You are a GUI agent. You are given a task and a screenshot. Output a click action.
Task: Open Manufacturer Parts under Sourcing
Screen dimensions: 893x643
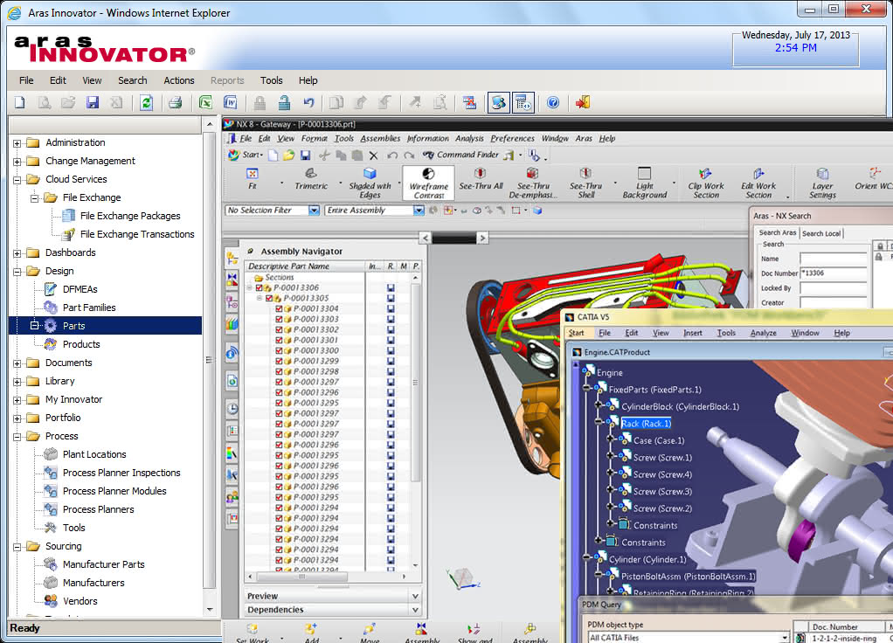coord(104,564)
